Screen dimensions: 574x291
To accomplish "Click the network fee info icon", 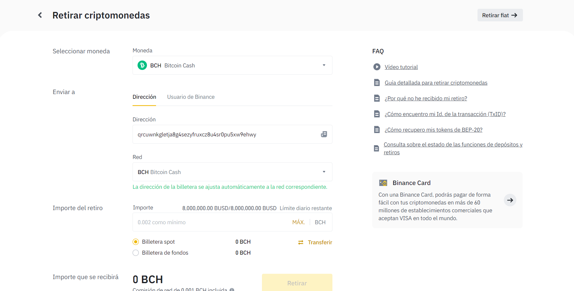I will pyautogui.click(x=232, y=290).
